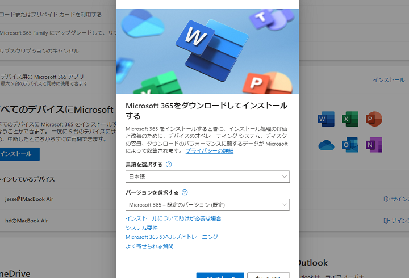The image size is (409, 278).
Task: Click the blue インストール button in dialog
Action: [220, 275]
